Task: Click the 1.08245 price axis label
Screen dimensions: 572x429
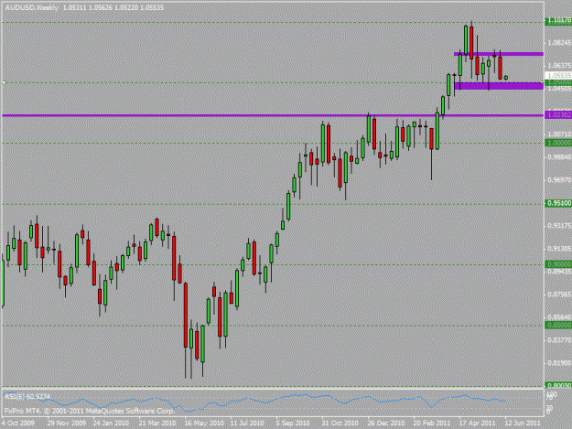Action: [x=559, y=43]
